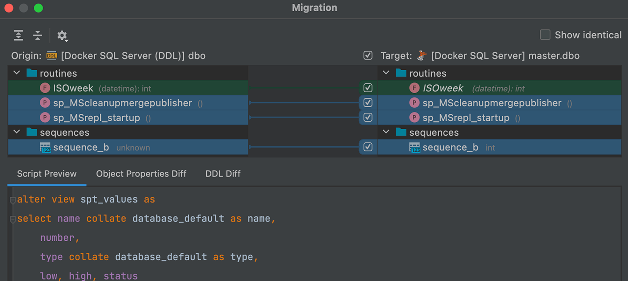
Task: Click the sequence_b icon in Target tree
Action: tap(414, 148)
